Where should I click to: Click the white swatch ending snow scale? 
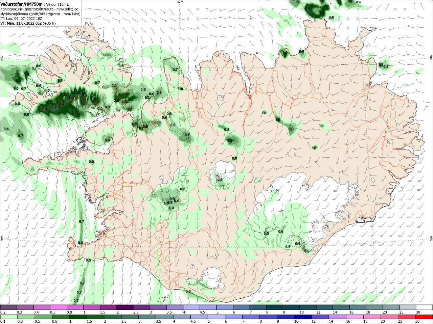424,307
